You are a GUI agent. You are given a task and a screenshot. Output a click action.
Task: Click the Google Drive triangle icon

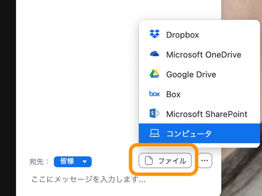tap(154, 74)
